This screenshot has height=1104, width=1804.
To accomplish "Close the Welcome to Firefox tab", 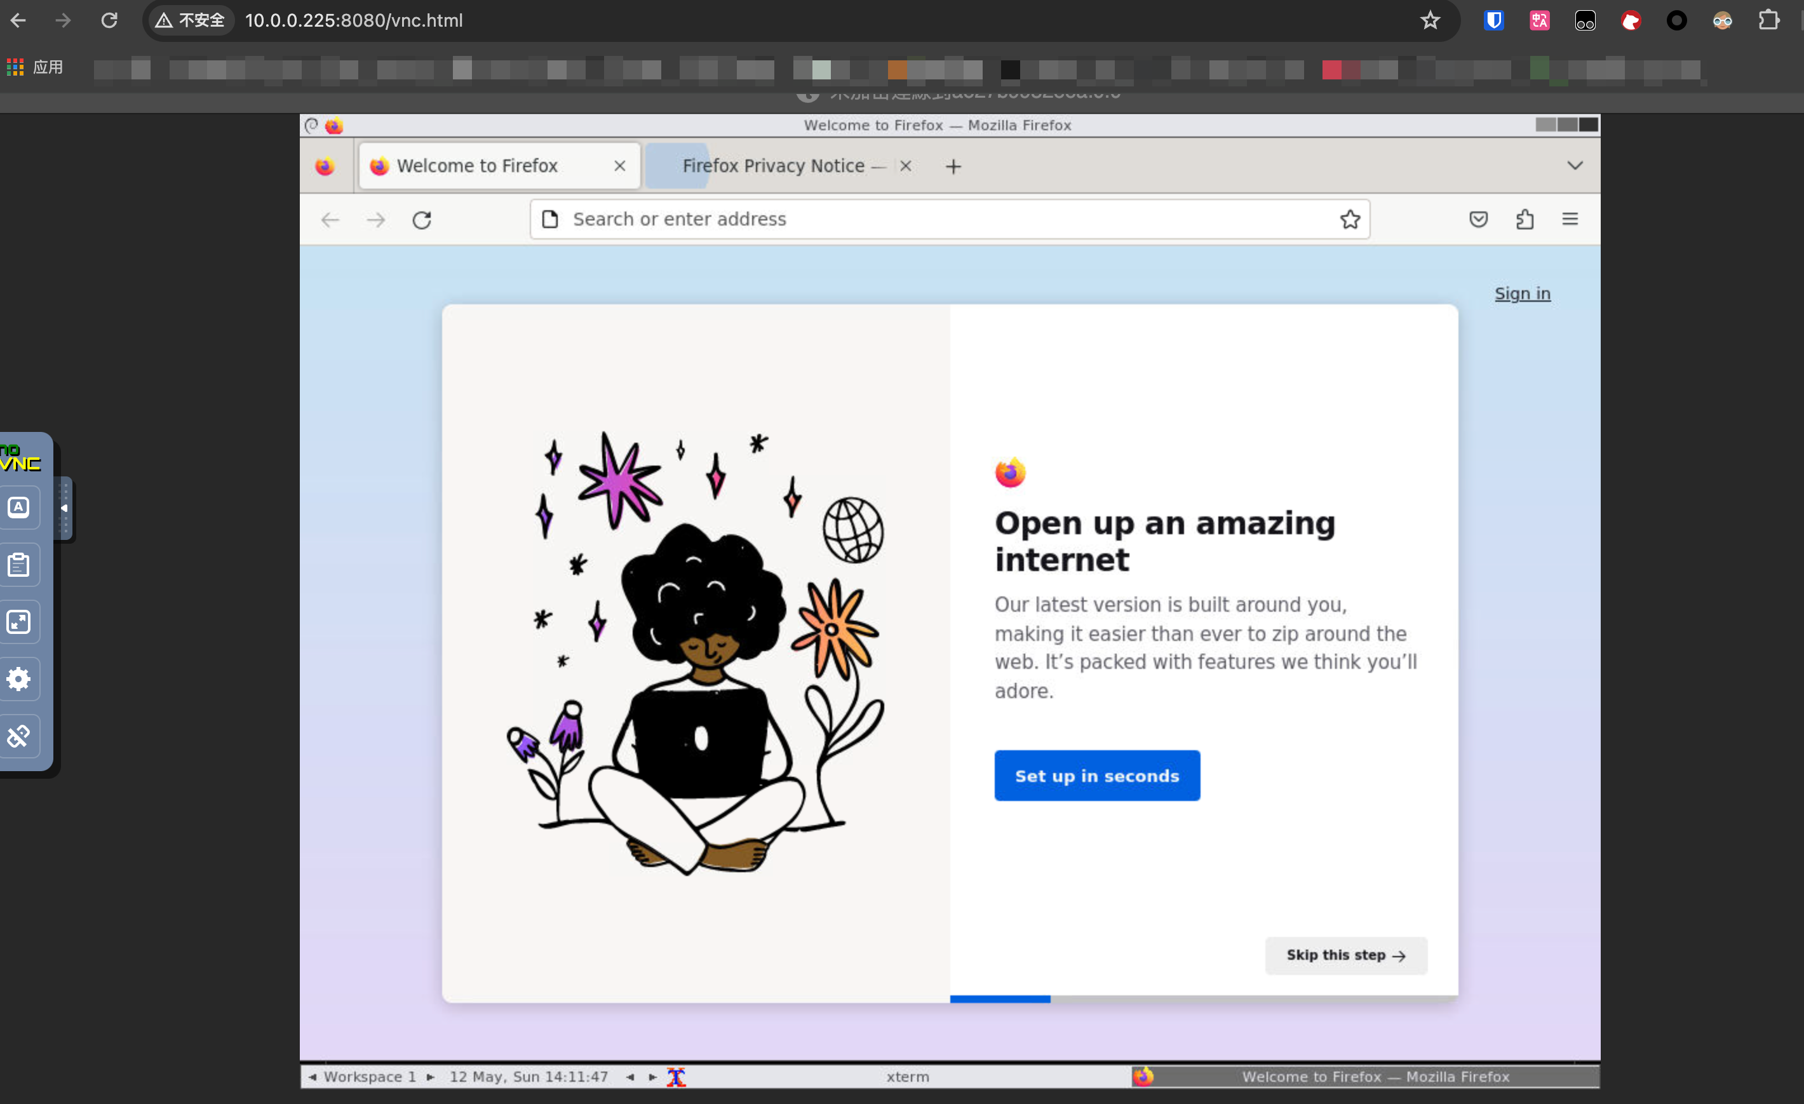I will (x=619, y=166).
